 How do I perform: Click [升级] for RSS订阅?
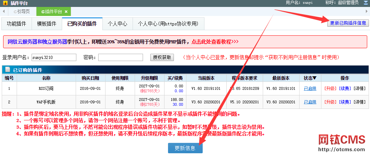click(330, 88)
